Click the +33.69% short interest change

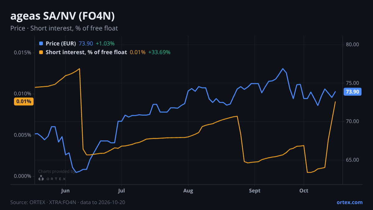pyautogui.click(x=159, y=52)
